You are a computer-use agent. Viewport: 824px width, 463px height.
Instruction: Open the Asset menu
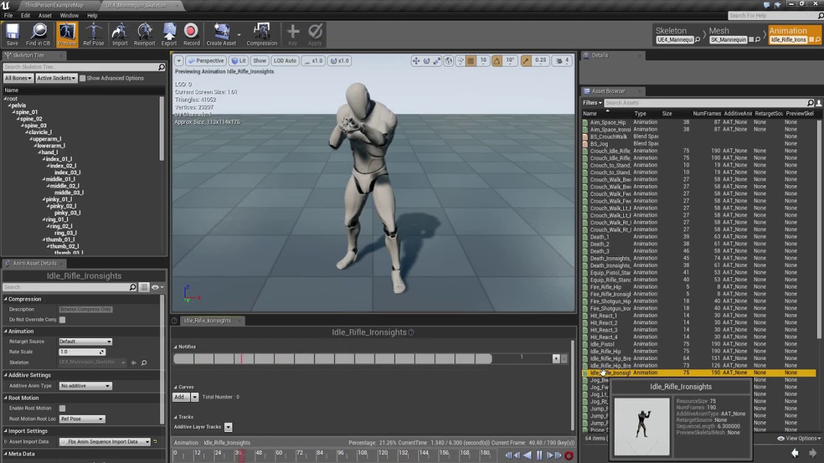tap(45, 15)
